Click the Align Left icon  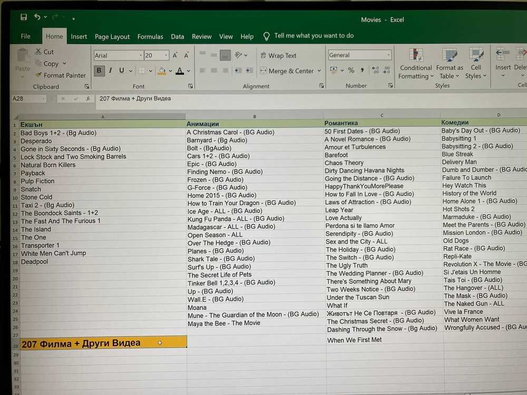[203, 71]
